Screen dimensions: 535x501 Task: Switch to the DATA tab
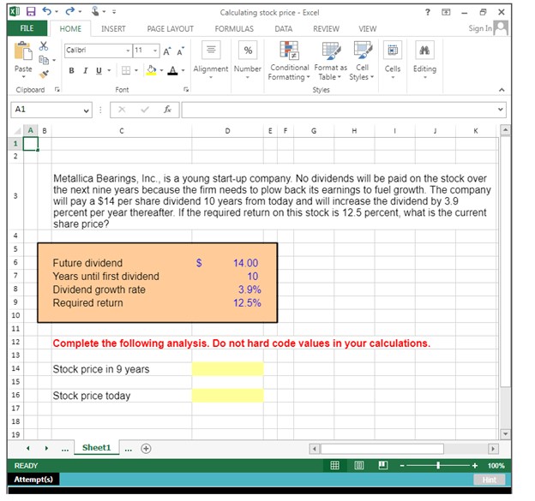(x=284, y=29)
